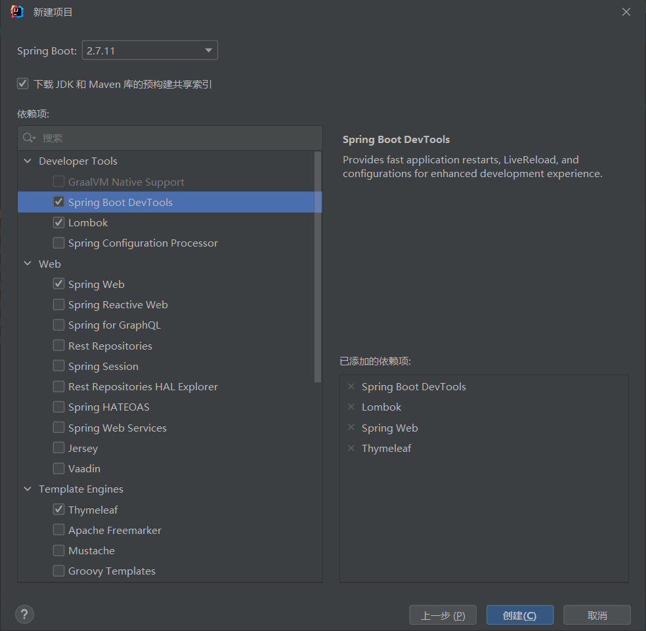Enable the Spring Web Services checkbox
Image resolution: width=646 pixels, height=631 pixels.
click(x=58, y=427)
